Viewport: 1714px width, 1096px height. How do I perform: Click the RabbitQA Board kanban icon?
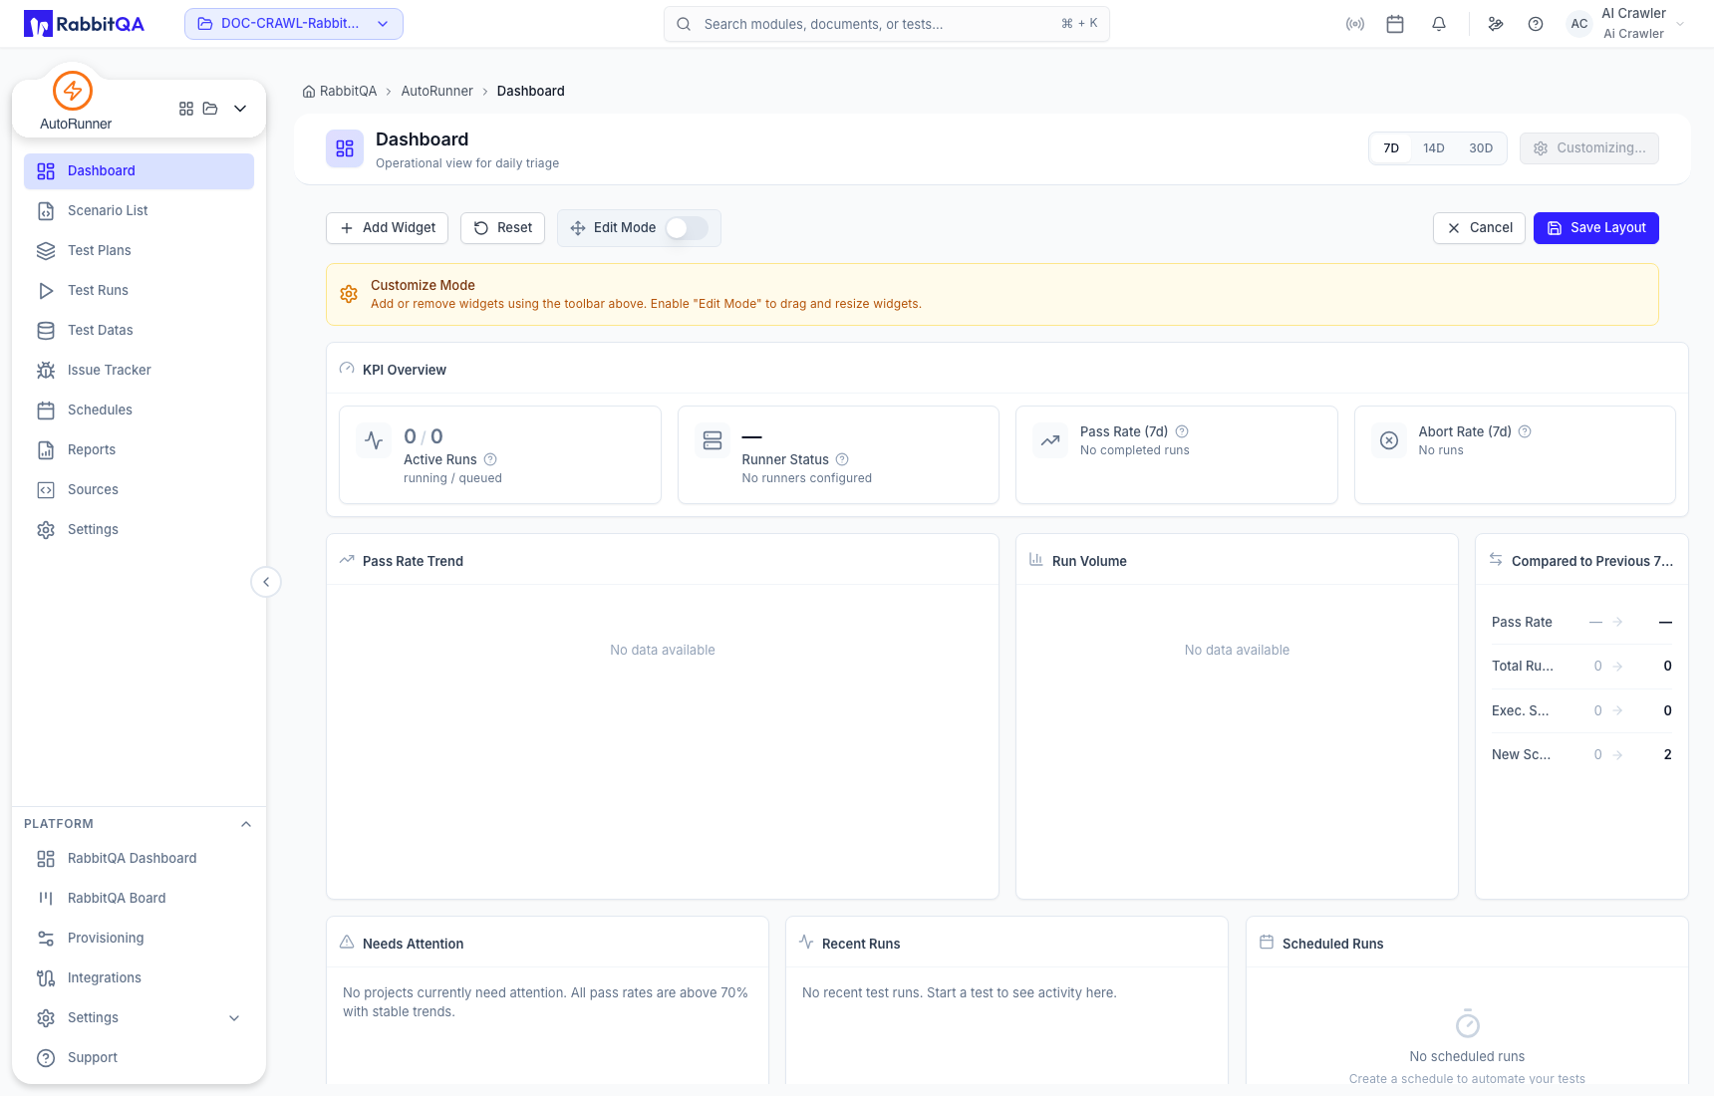[x=46, y=898]
